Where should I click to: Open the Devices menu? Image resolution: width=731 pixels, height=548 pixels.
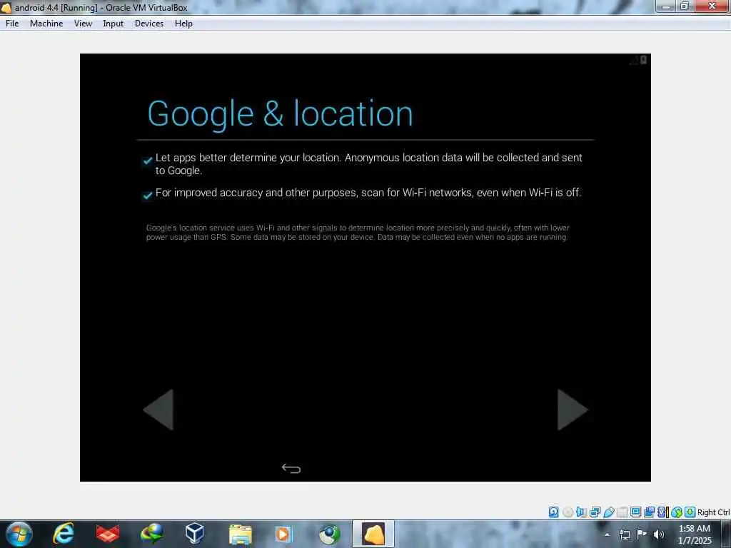(x=148, y=24)
